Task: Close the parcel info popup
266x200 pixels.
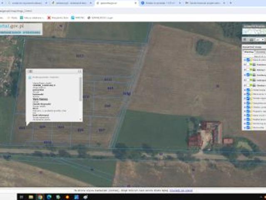Action: [80, 71]
